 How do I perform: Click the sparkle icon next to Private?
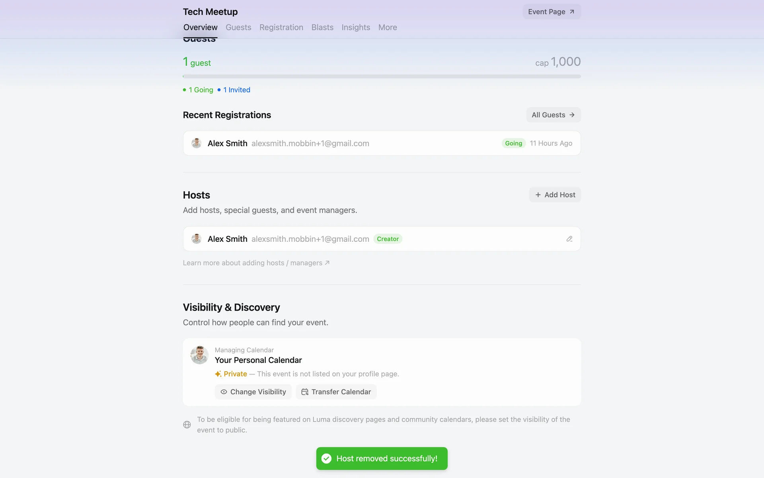(218, 374)
